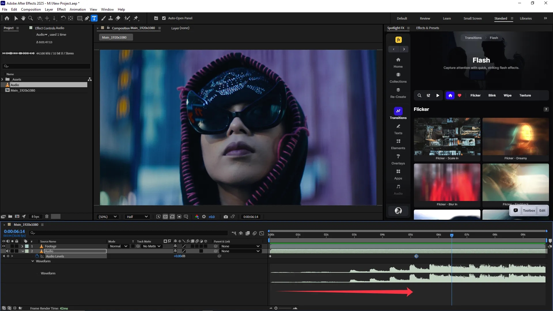Open the Half resolution dropdown
The height and width of the screenshot is (311, 553).
(x=137, y=217)
